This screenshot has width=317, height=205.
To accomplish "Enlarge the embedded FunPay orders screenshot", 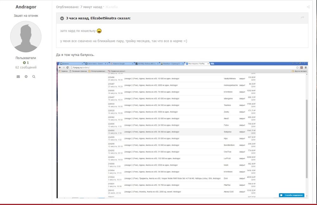I will tap(182, 130).
